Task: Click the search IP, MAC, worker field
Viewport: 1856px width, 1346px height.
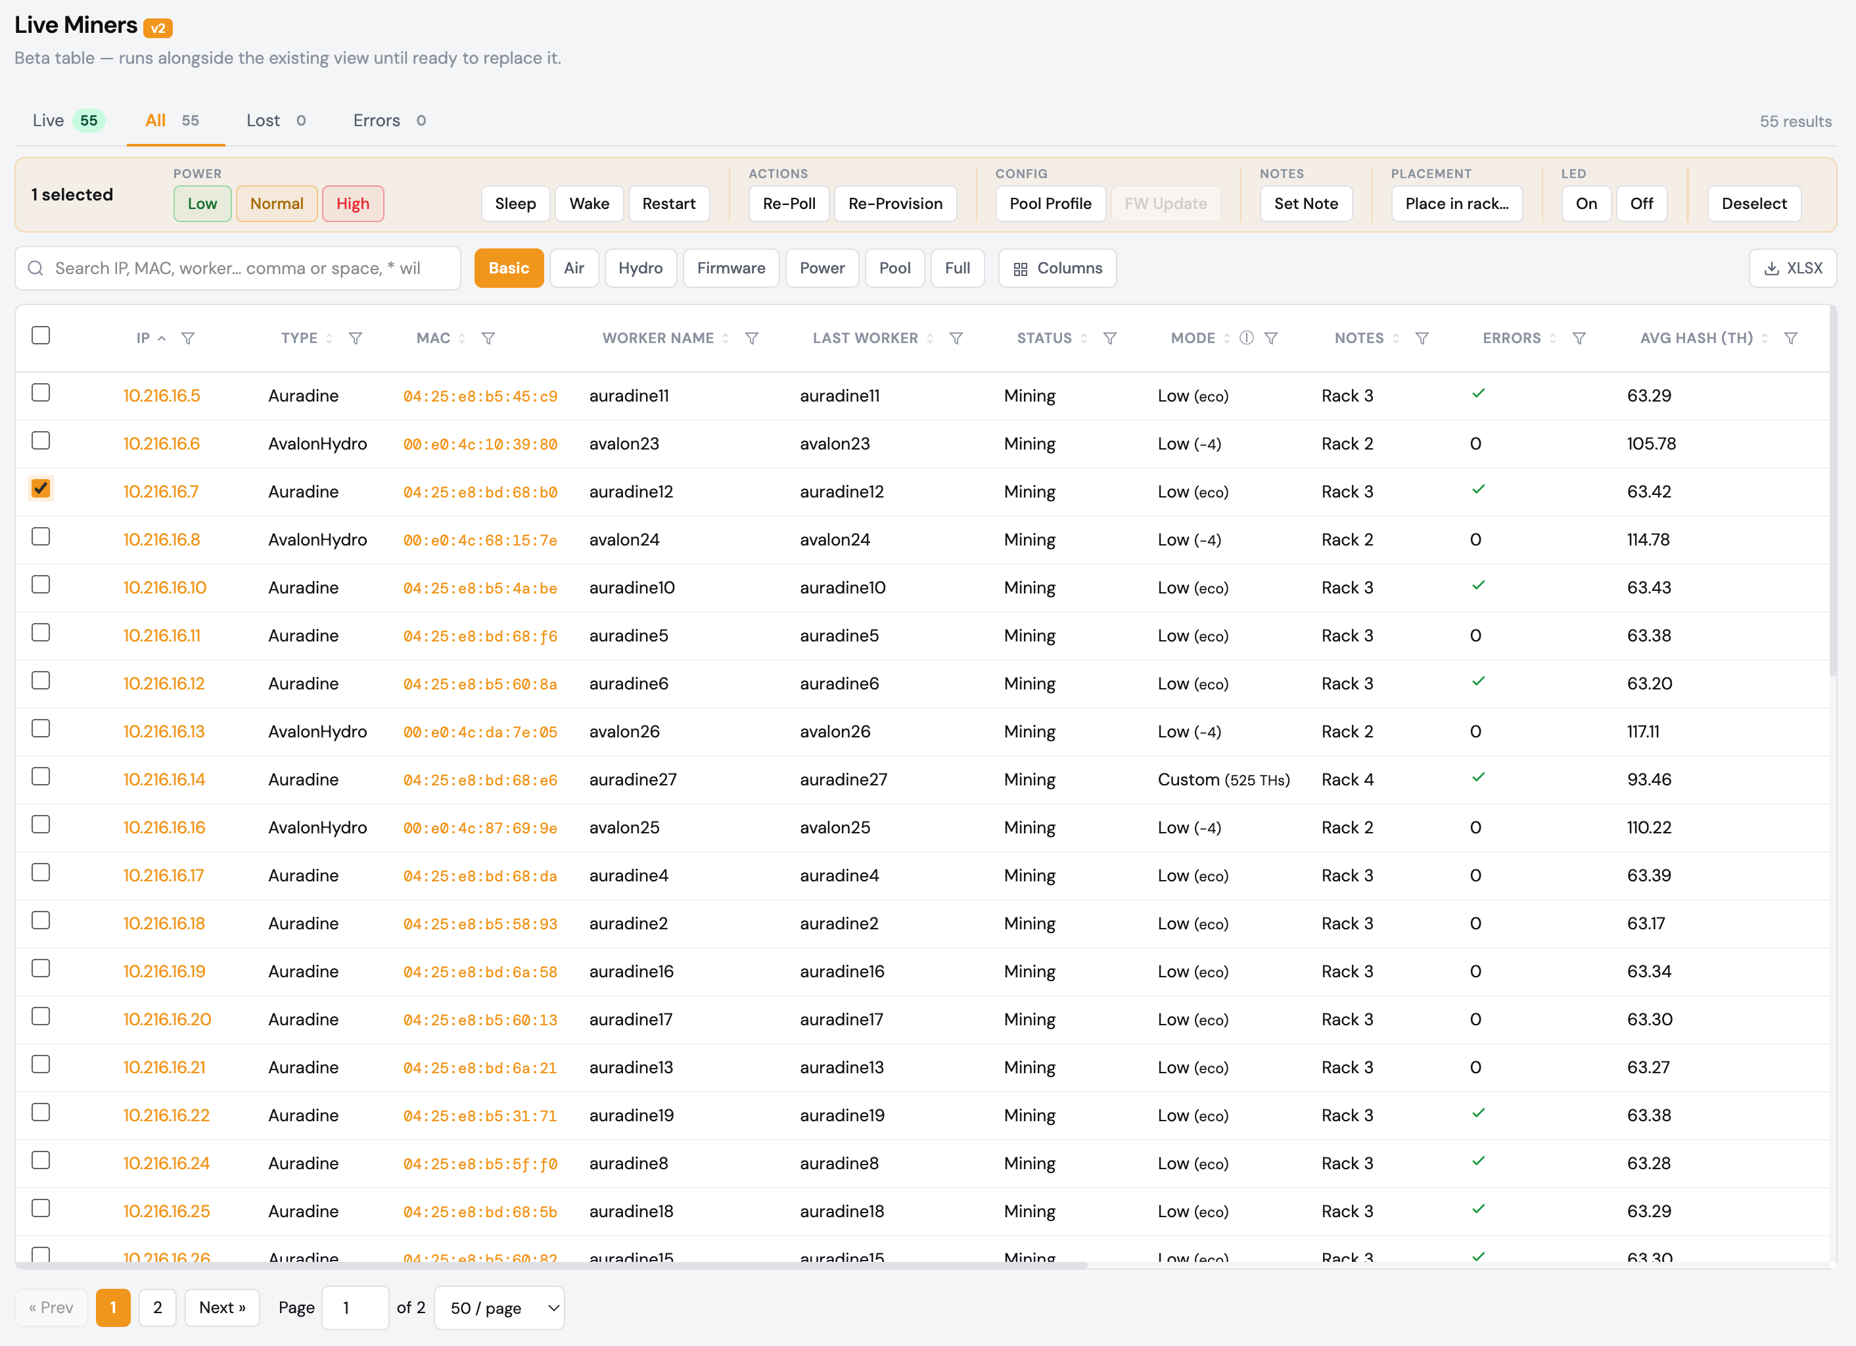Action: click(x=237, y=268)
